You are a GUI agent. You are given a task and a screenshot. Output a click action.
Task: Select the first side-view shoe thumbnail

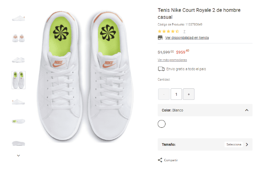coord(18,18)
